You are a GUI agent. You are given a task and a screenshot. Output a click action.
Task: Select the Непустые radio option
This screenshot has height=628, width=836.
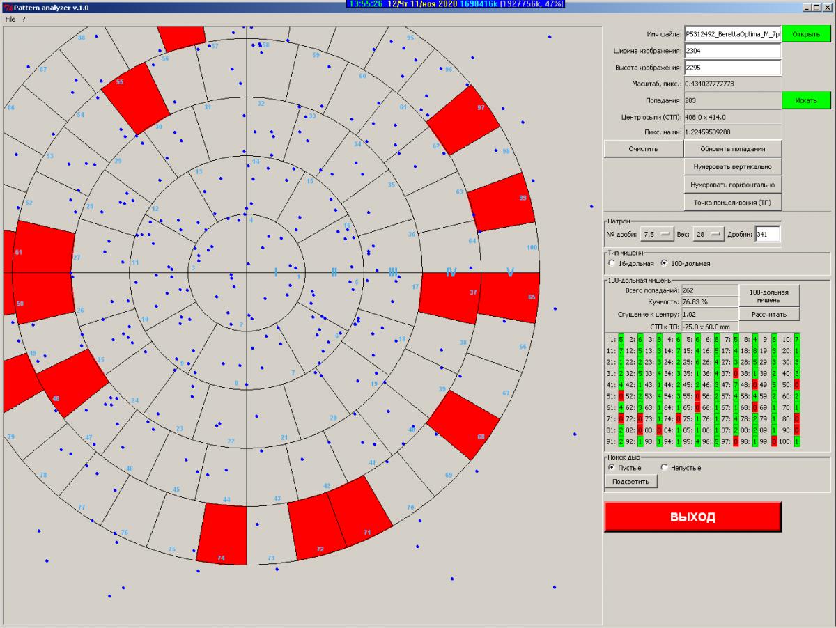pyautogui.click(x=665, y=468)
